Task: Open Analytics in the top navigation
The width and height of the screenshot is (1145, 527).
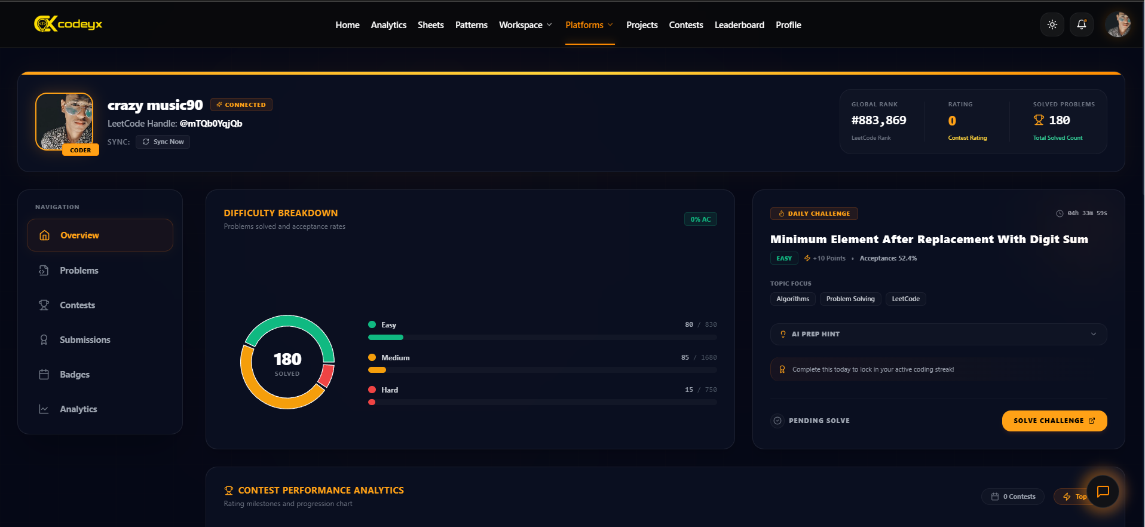Action: point(388,25)
